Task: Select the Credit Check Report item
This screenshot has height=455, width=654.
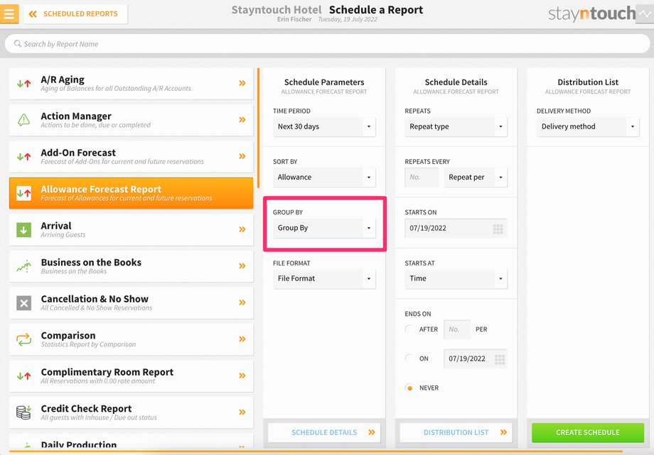Action: click(131, 412)
